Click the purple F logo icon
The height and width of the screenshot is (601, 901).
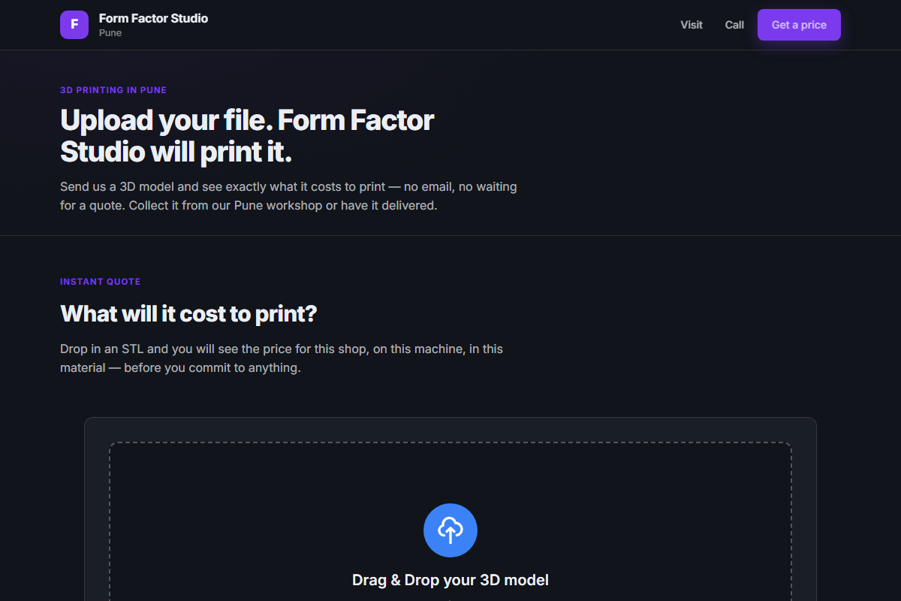[x=74, y=25]
